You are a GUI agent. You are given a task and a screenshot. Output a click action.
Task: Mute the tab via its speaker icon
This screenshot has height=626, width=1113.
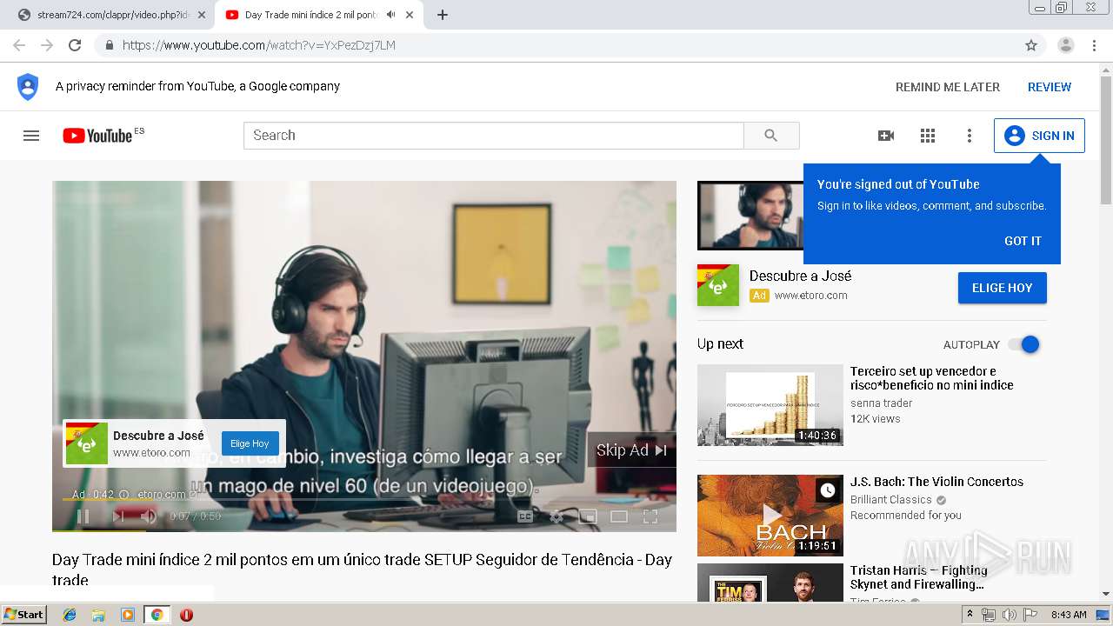390,15
